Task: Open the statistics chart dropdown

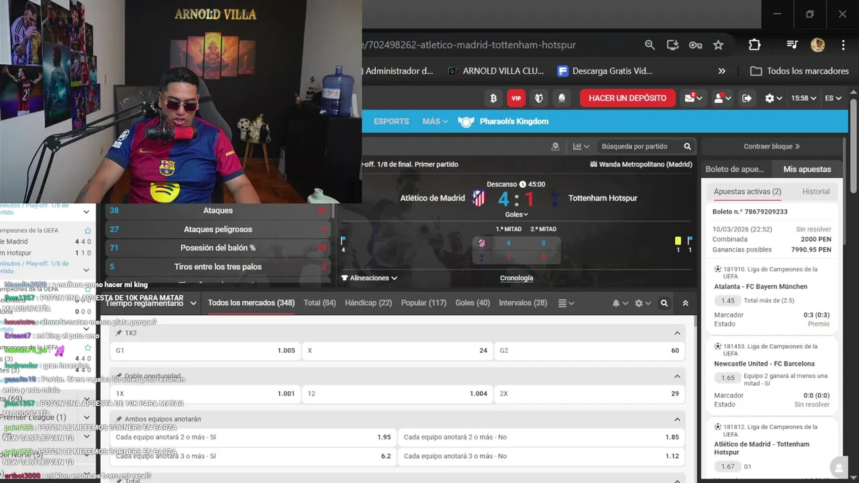Action: (x=580, y=146)
